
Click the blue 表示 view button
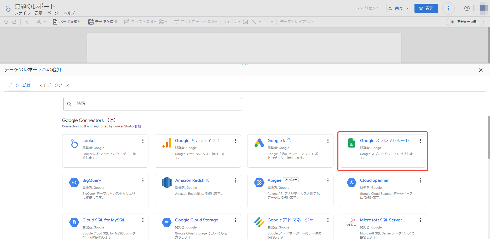[426, 8]
